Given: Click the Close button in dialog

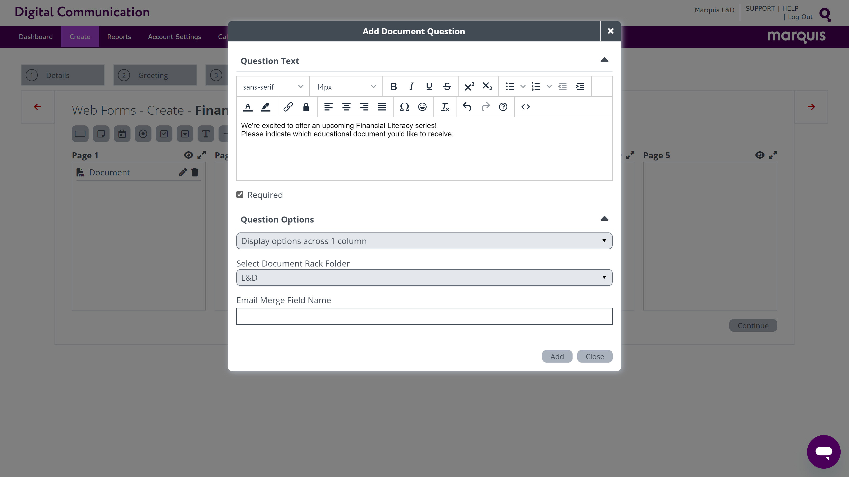Looking at the screenshot, I should (595, 357).
